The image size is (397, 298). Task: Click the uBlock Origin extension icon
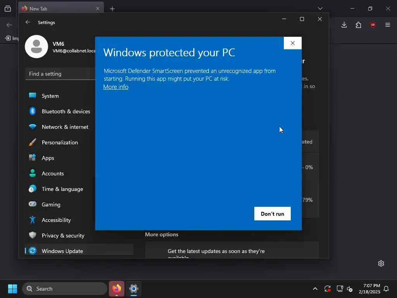point(373,25)
